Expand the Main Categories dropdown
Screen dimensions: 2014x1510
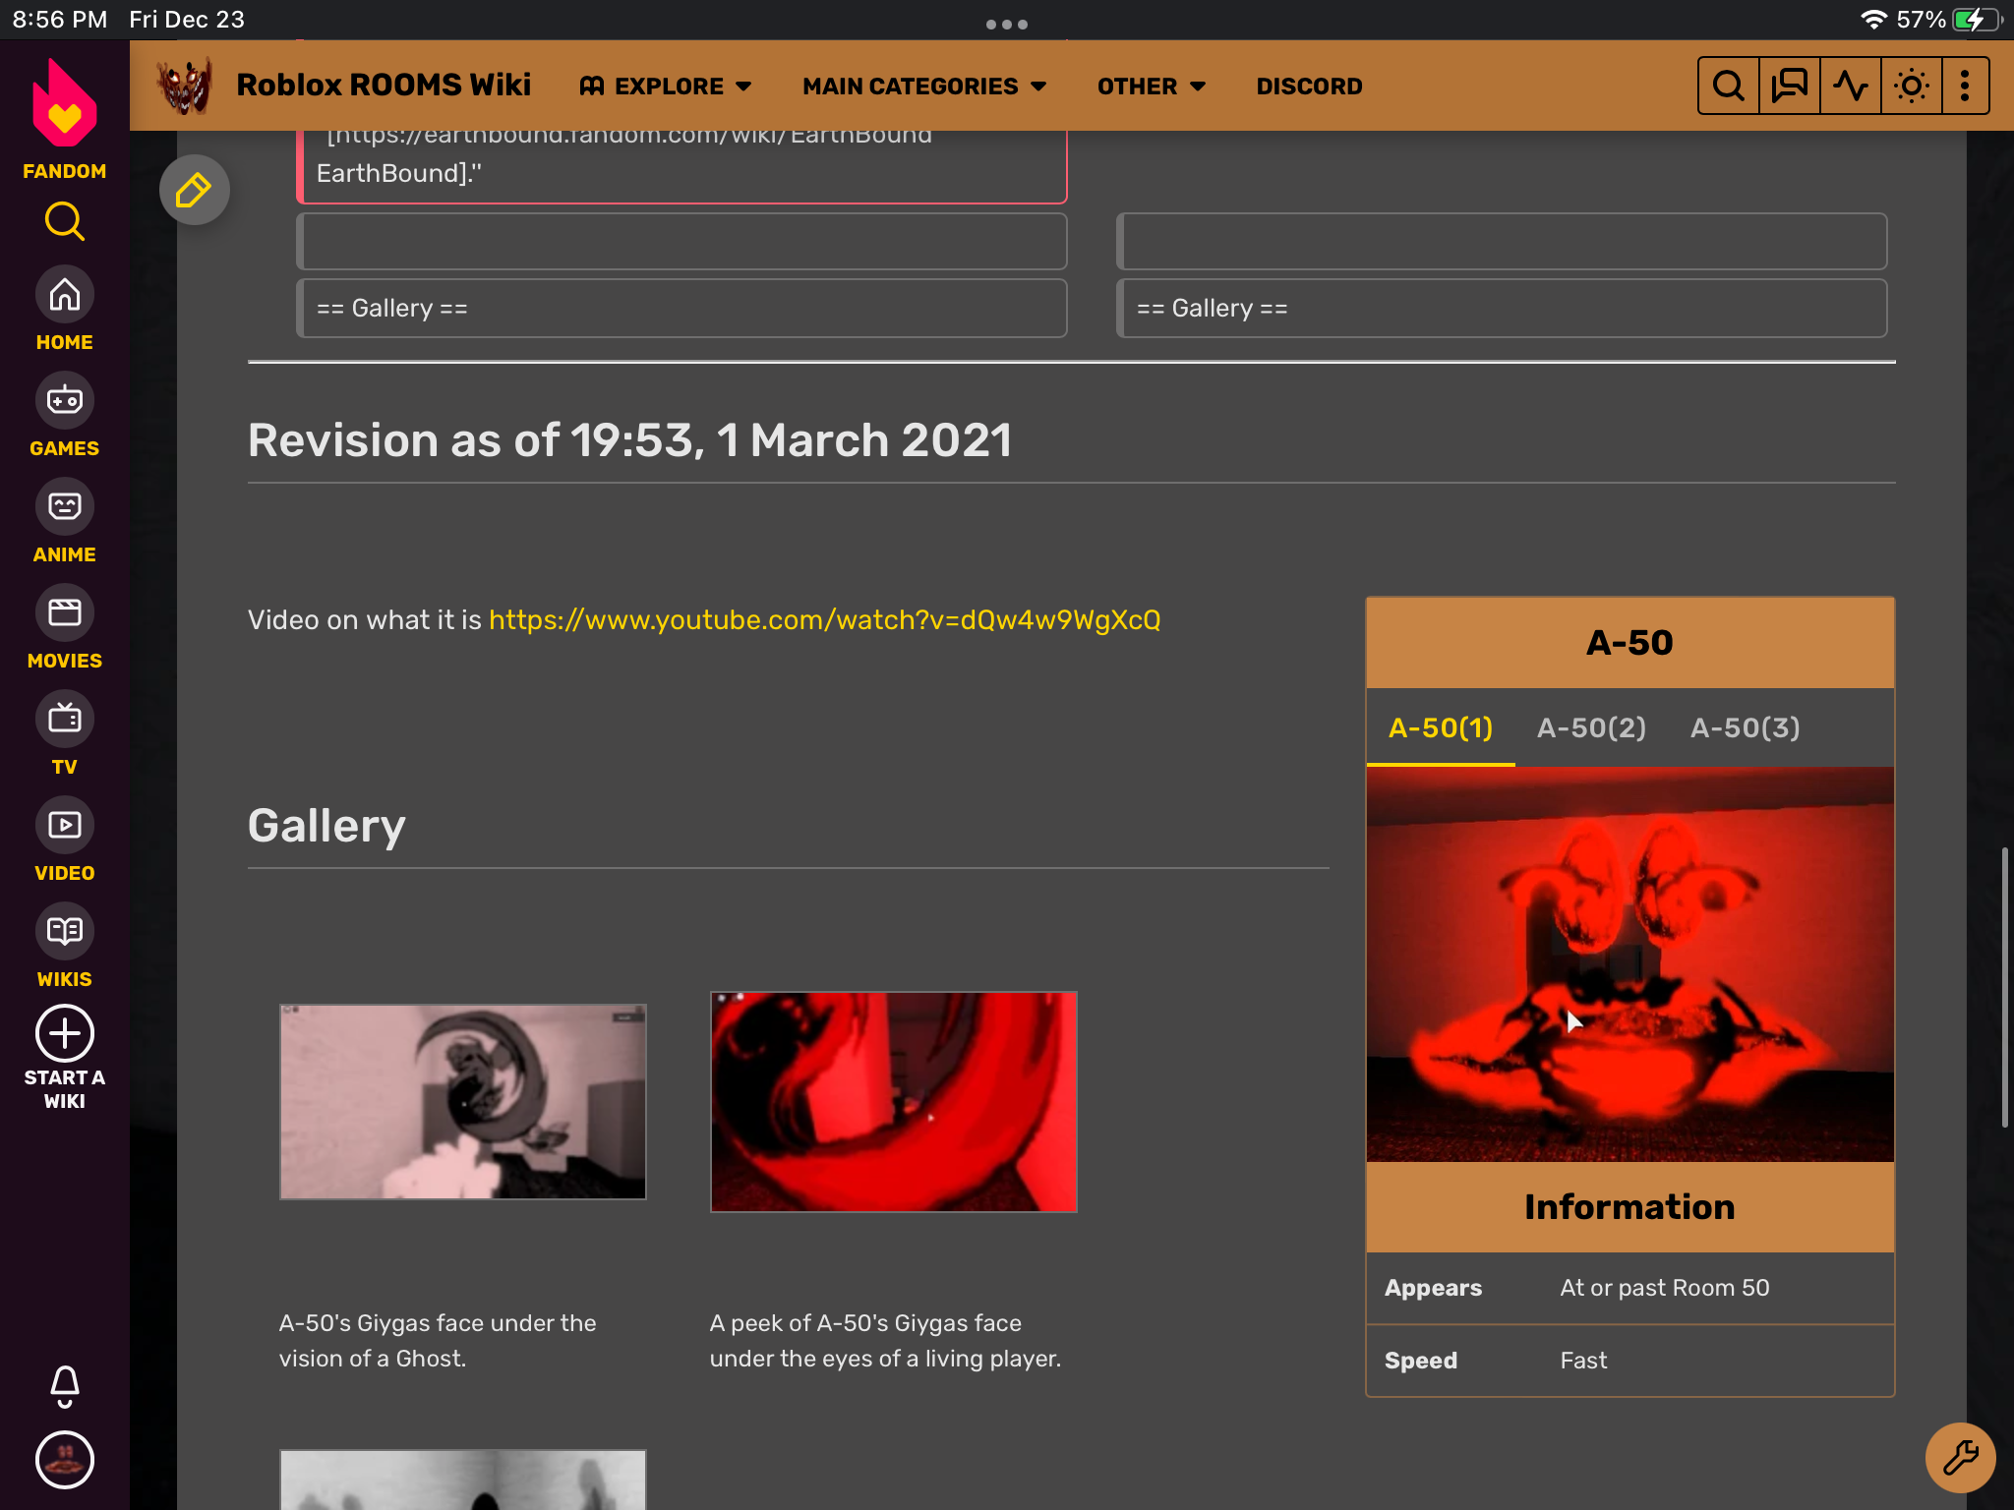(x=924, y=87)
